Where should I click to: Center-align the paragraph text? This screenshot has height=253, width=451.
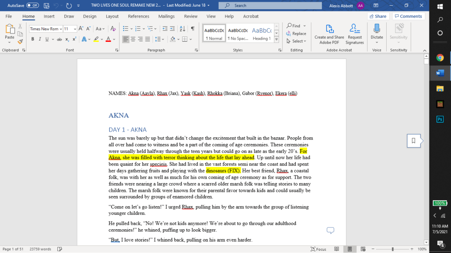pos(134,39)
